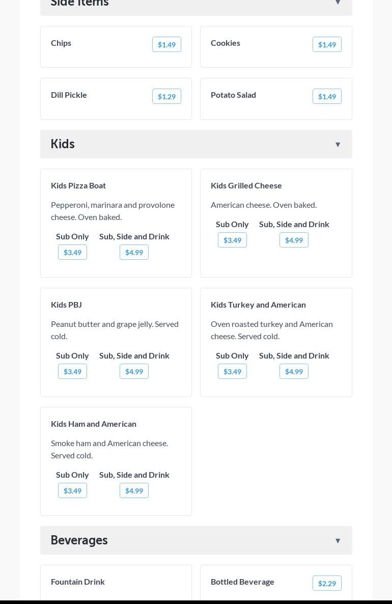This screenshot has height=604, width=392.
Task: Select Bottled Beverage $2.29 price
Action: tap(327, 584)
